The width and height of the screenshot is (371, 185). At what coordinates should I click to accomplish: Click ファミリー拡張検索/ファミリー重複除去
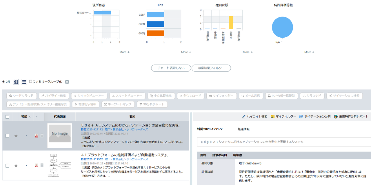click(x=38, y=104)
